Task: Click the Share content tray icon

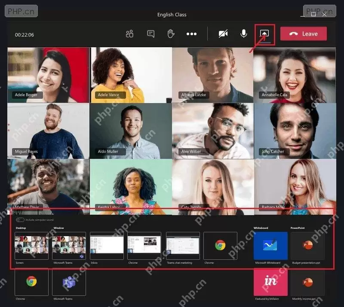Action: click(264, 33)
